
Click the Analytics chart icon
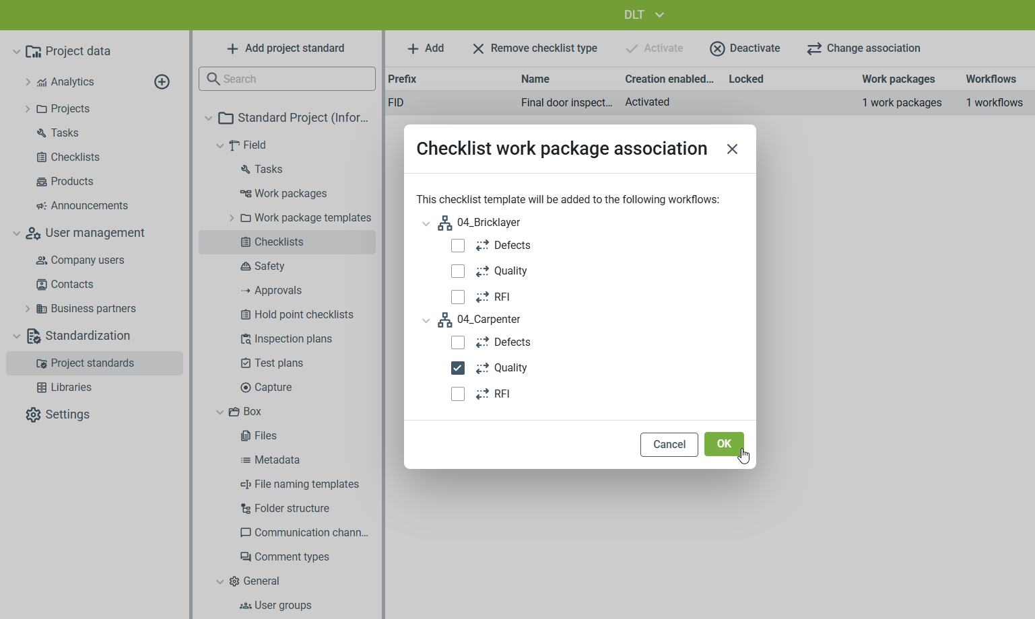coord(42,82)
